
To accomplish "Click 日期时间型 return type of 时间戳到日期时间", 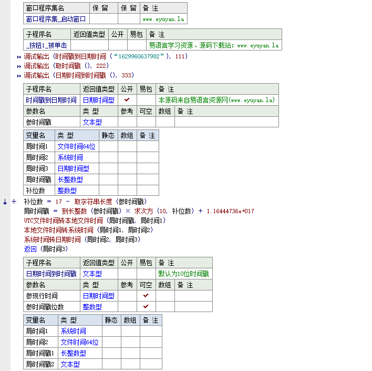I will (99, 100).
